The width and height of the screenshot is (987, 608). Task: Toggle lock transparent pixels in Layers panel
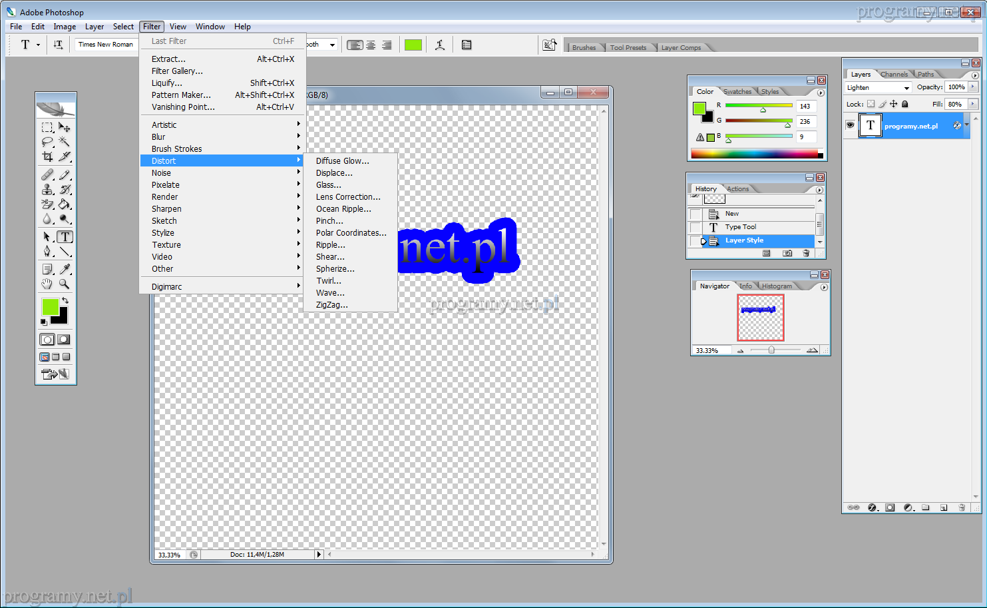tap(871, 104)
